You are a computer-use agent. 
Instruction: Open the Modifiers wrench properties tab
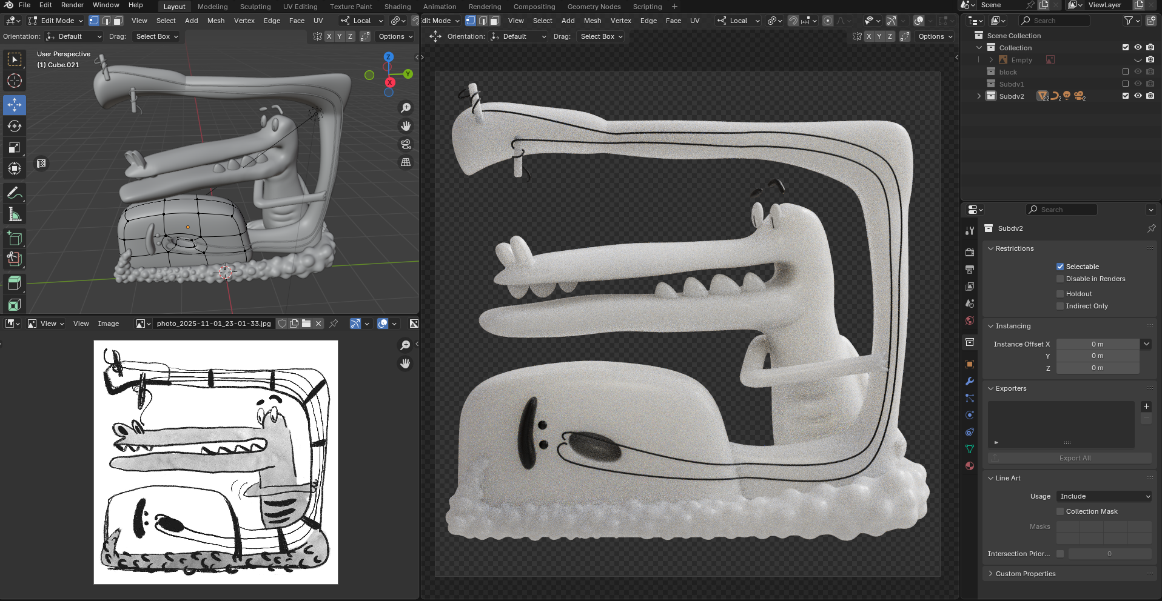[x=970, y=381]
